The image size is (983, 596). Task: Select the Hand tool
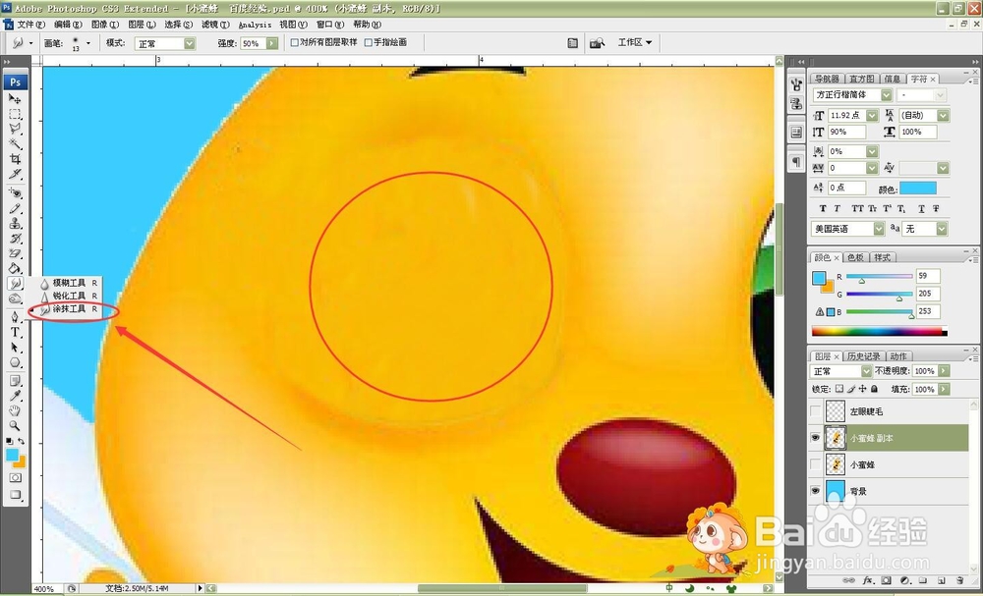[x=15, y=410]
